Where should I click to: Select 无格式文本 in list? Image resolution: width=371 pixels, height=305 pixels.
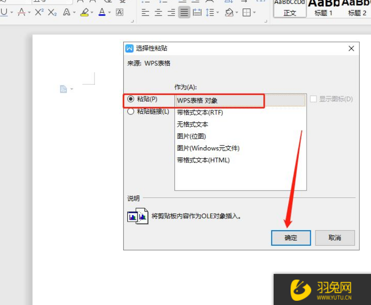tap(241, 124)
